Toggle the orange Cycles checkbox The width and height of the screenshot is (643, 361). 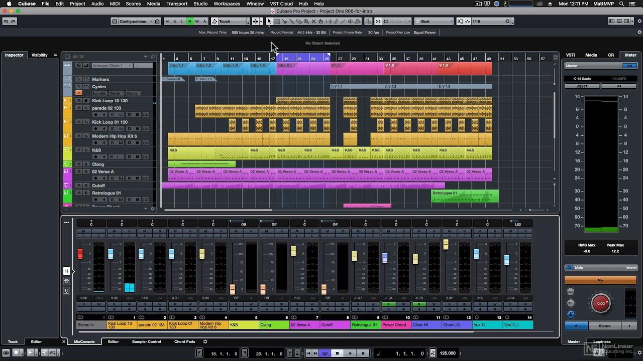[79, 93]
